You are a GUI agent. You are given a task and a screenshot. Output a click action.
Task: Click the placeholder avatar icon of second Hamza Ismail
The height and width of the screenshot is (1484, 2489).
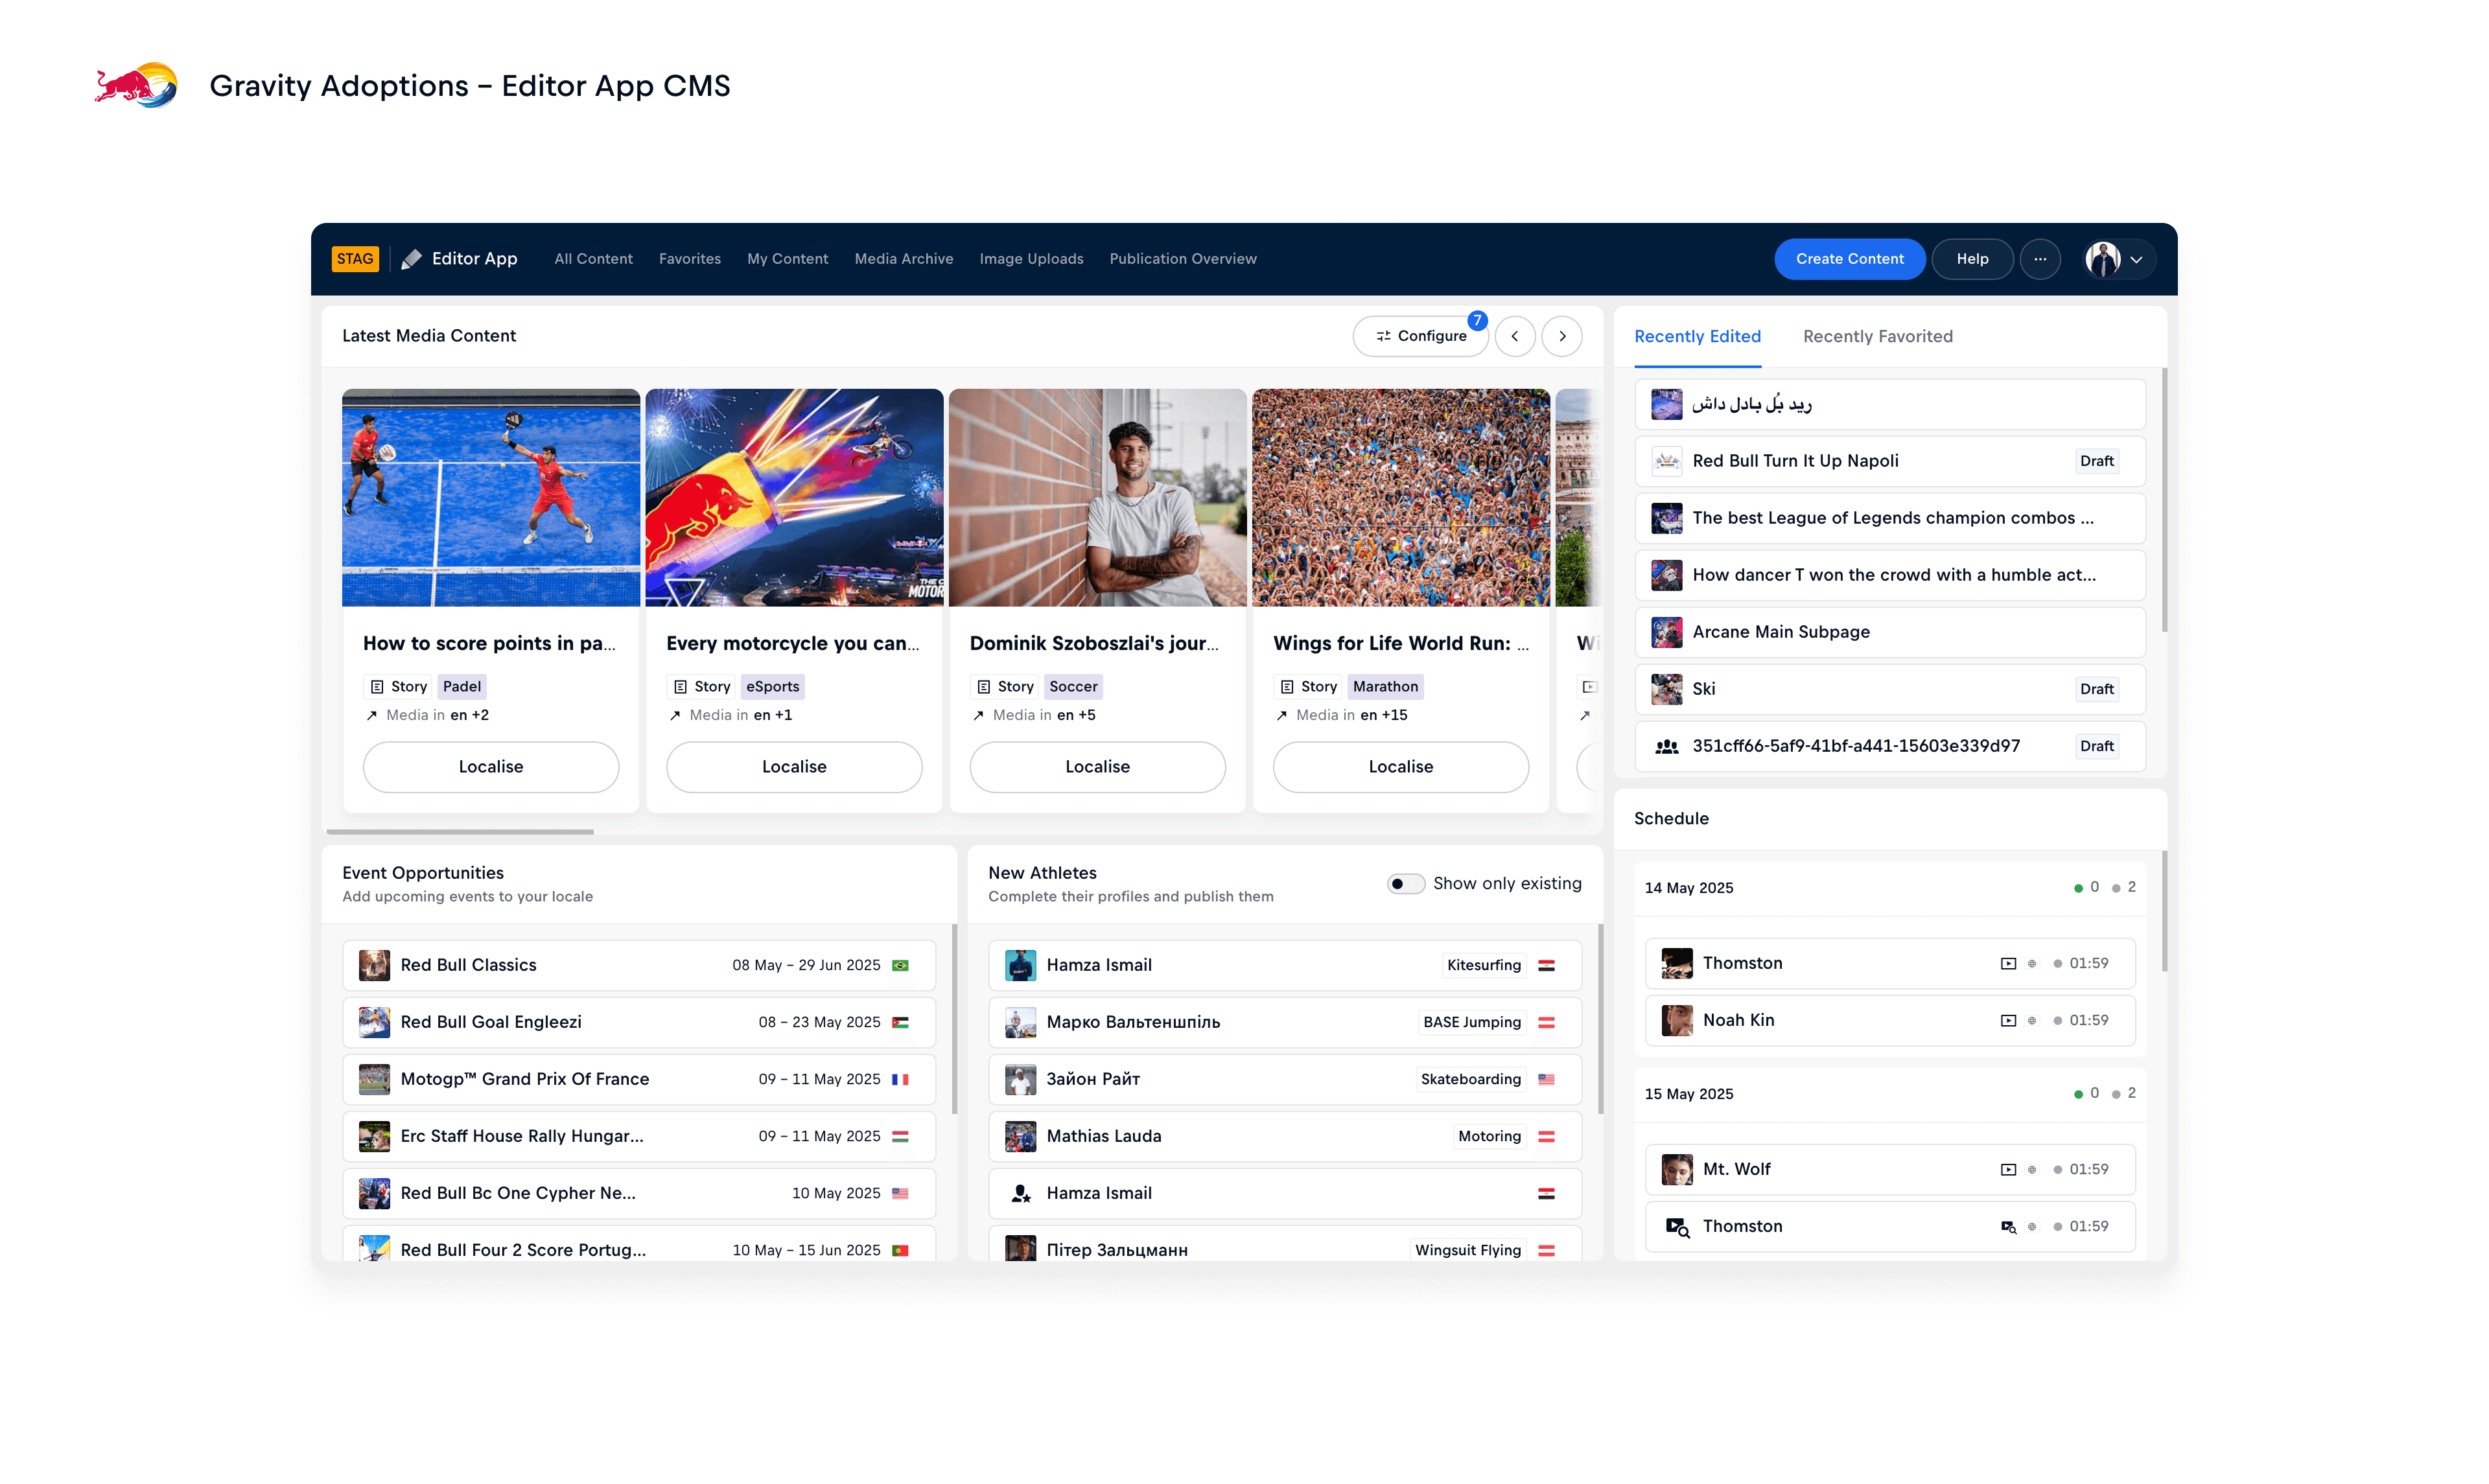tap(1020, 1193)
